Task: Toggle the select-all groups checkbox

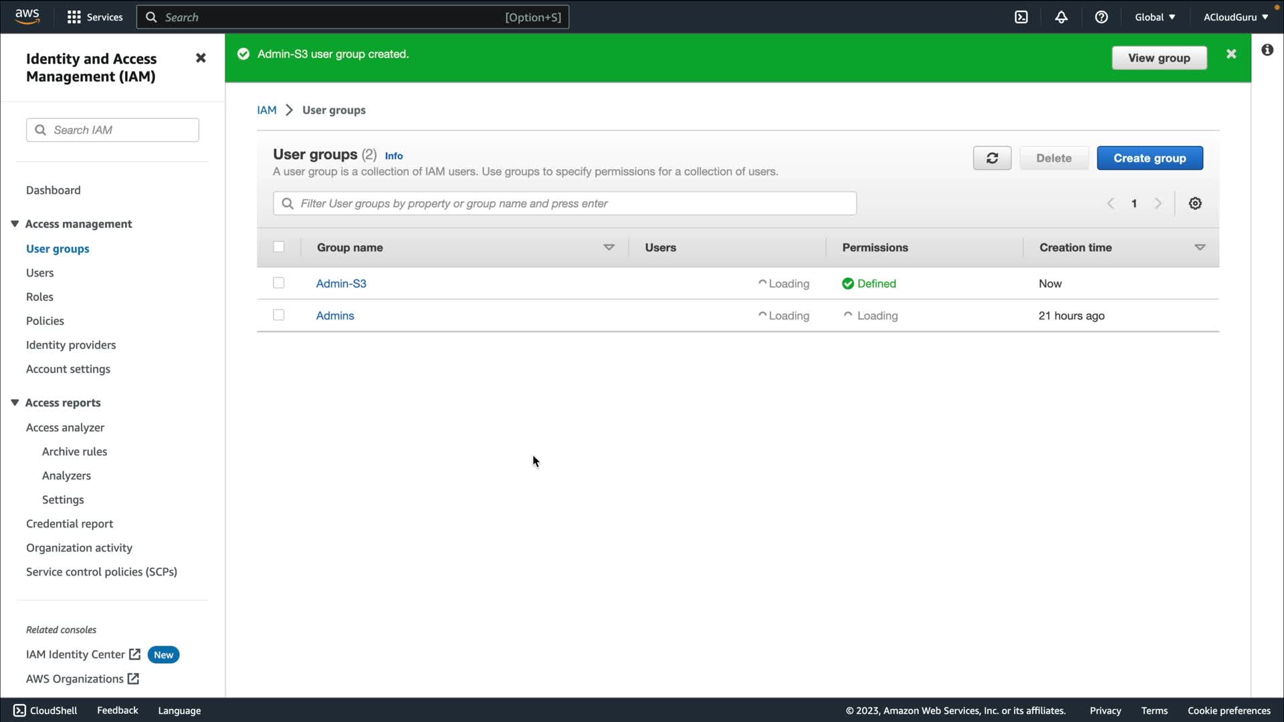Action: pyautogui.click(x=279, y=247)
